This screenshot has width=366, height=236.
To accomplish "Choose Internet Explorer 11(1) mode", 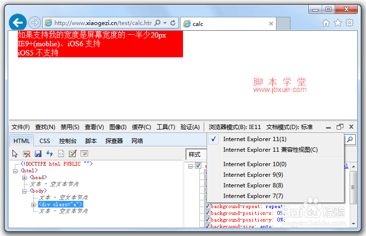I will coord(275,139).
